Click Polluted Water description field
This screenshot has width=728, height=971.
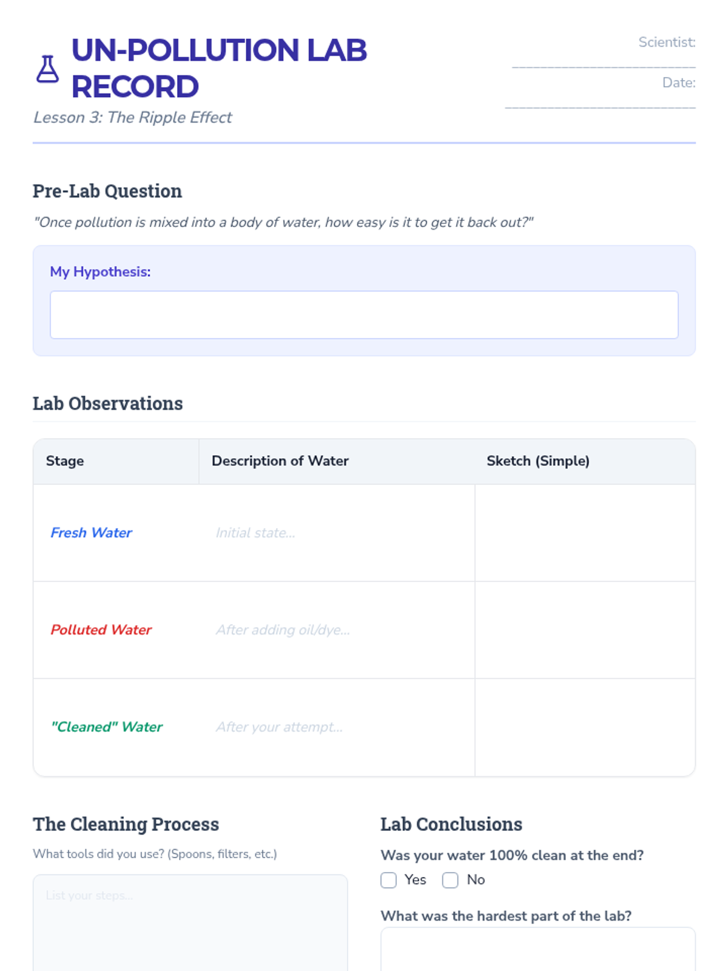(x=337, y=630)
